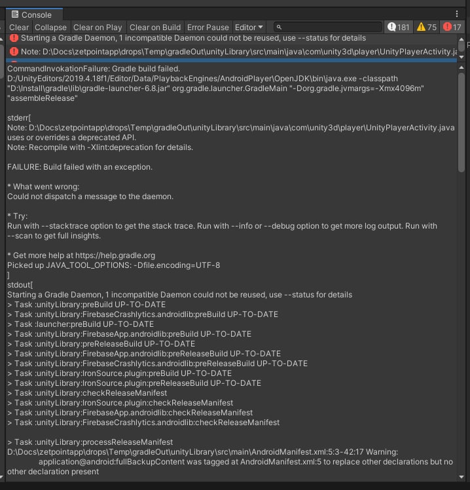
Task: Click the detail pane scroll up arrow
Action: click(x=461, y=67)
